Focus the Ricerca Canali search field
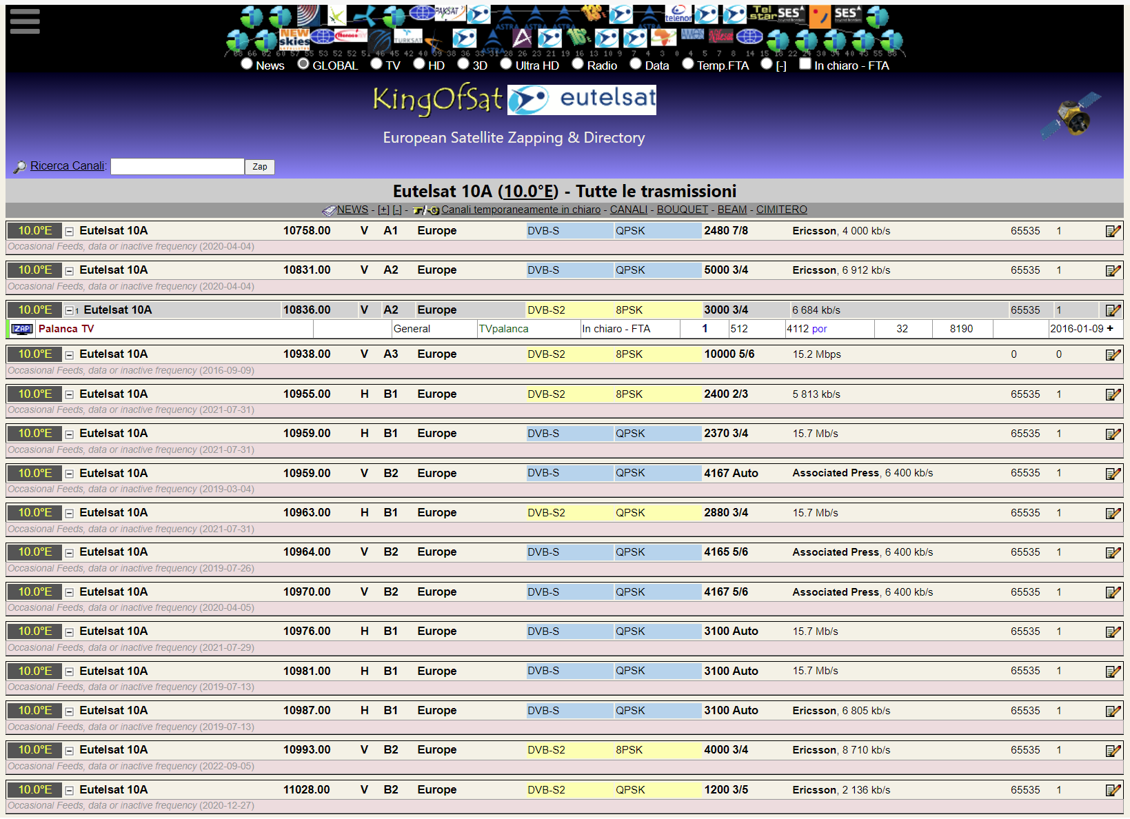The height and width of the screenshot is (819, 1130). click(x=177, y=167)
